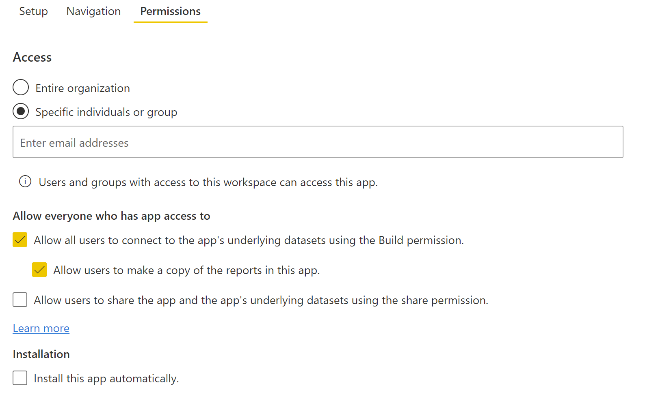Enable 'Install this app automatically'

tap(20, 378)
